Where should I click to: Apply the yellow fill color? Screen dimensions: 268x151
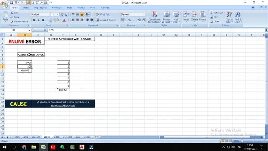[x=58, y=20]
